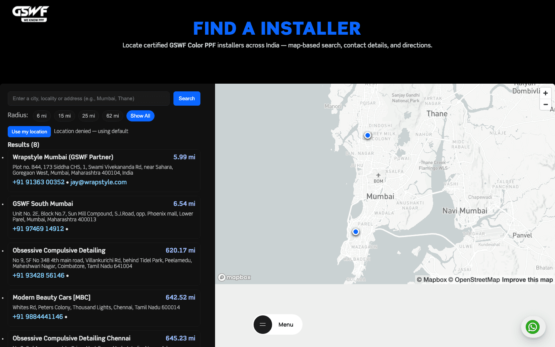
Task: Click Mumbai city label on map
Action: tap(380, 196)
